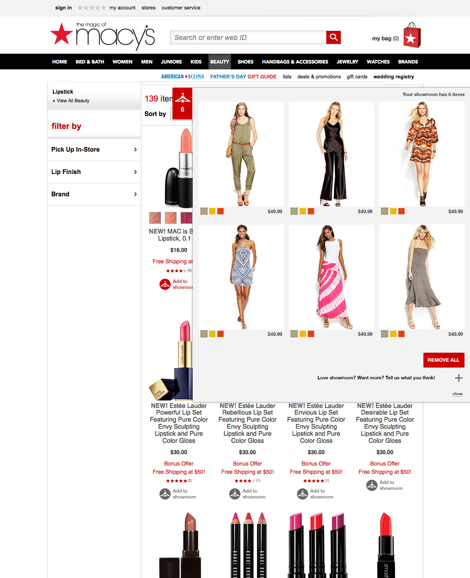Select orange swatch under orange print dress

pos(401,211)
